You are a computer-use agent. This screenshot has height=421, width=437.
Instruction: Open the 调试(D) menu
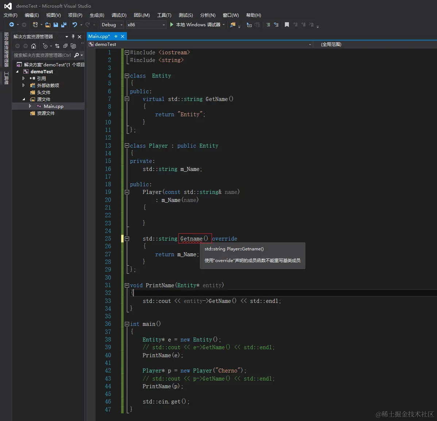point(119,15)
